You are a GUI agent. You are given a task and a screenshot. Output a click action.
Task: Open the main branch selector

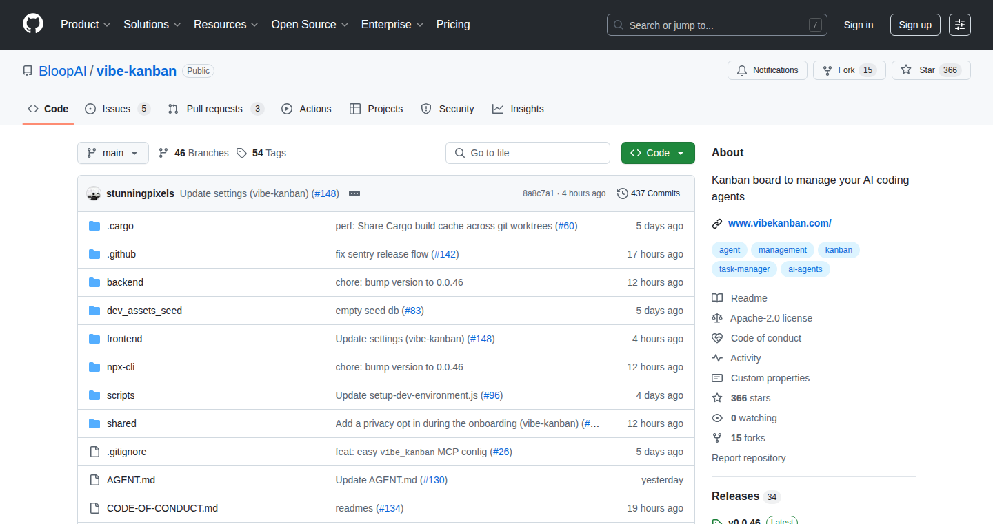pos(113,153)
